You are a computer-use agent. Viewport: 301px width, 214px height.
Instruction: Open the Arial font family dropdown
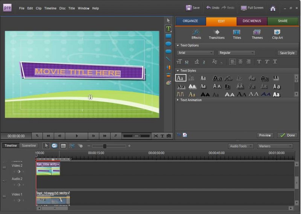click(x=195, y=53)
